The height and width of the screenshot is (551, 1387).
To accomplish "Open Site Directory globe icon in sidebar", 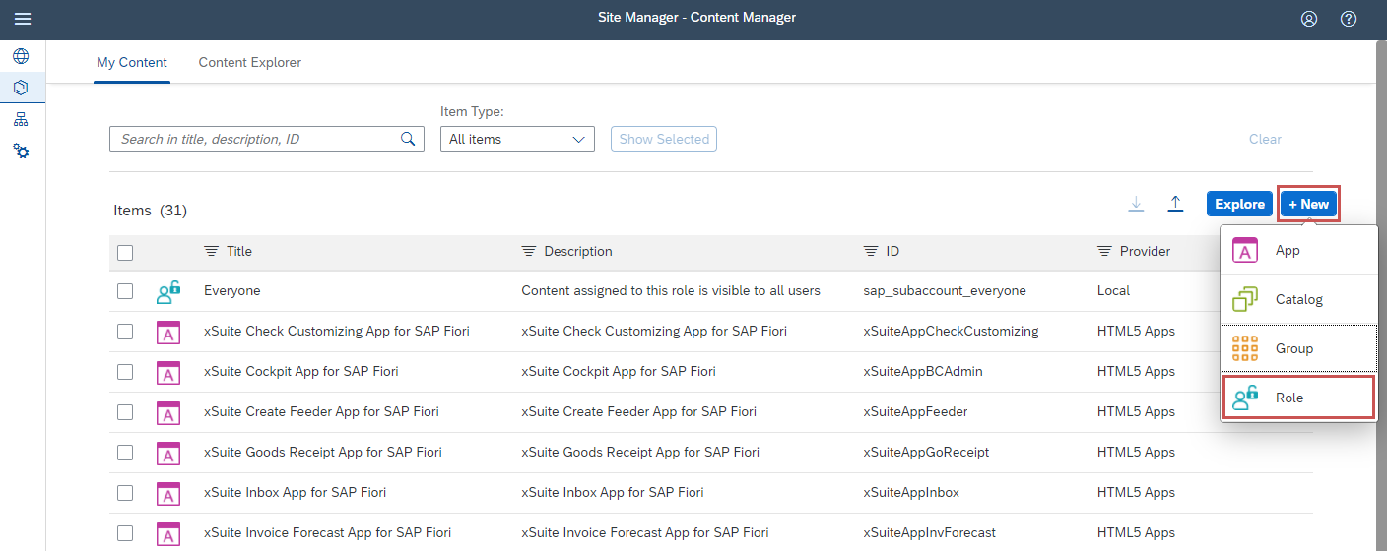I will pos(21,56).
